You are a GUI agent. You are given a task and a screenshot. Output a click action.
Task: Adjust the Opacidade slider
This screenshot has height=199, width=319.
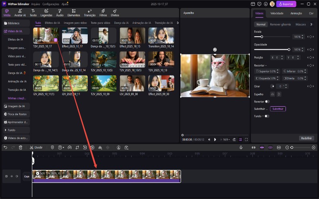click(x=289, y=49)
